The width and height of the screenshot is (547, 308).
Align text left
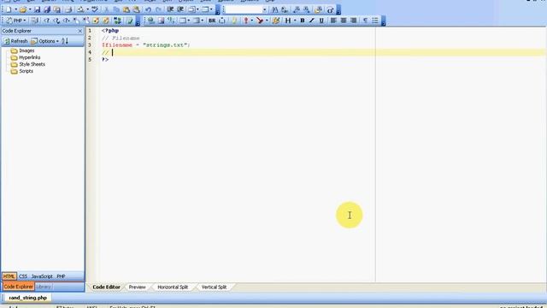(x=333, y=21)
